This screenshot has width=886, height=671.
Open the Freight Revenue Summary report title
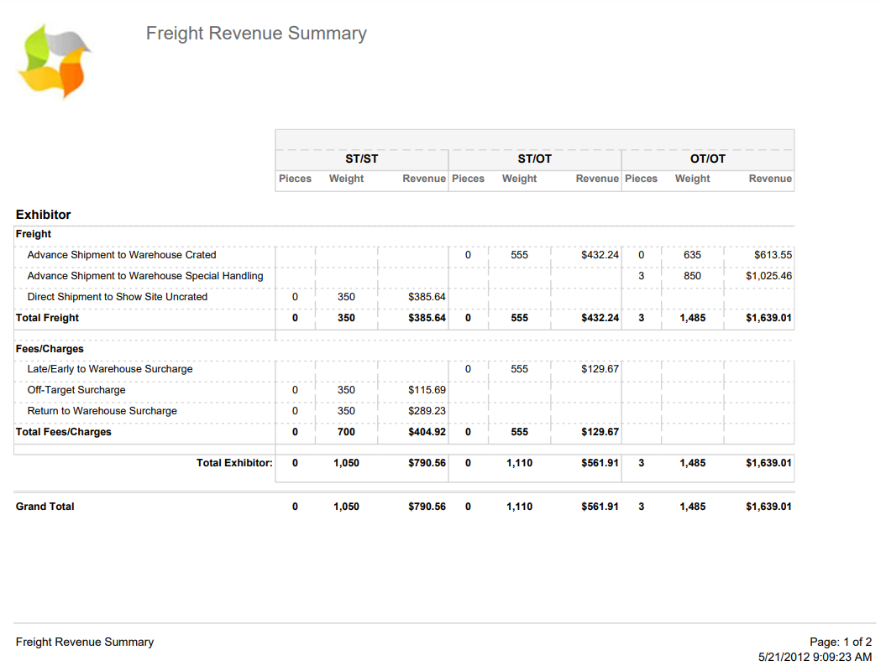pyautogui.click(x=255, y=34)
